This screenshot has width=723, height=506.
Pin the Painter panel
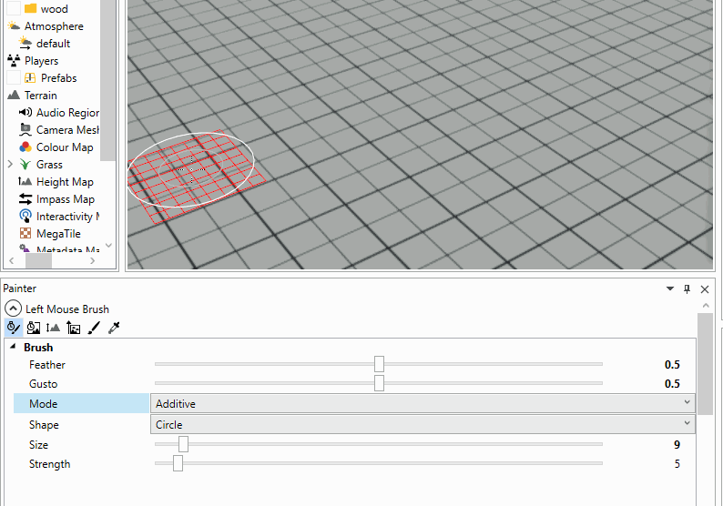pos(687,288)
